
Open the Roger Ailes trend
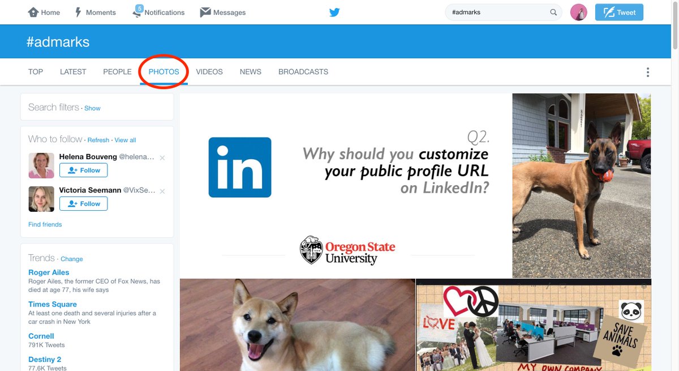(49, 272)
